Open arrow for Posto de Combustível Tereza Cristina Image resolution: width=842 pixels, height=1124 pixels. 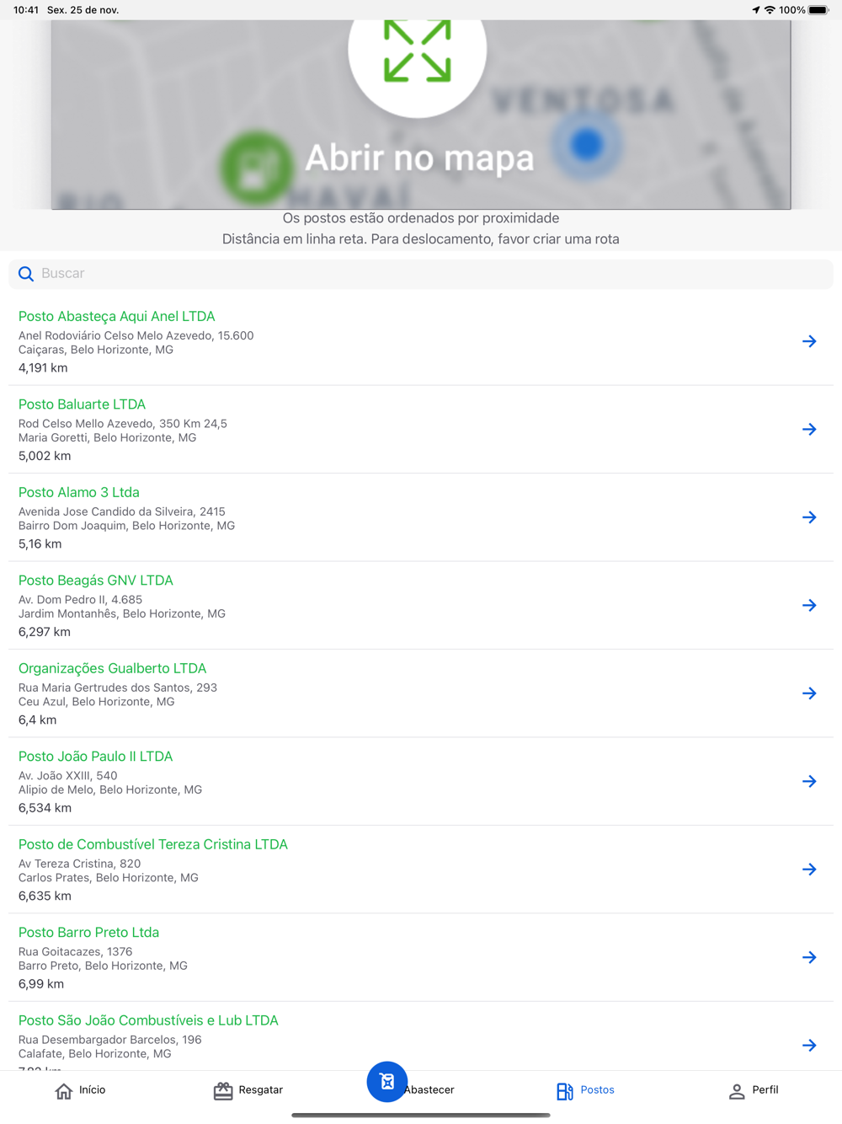click(809, 870)
